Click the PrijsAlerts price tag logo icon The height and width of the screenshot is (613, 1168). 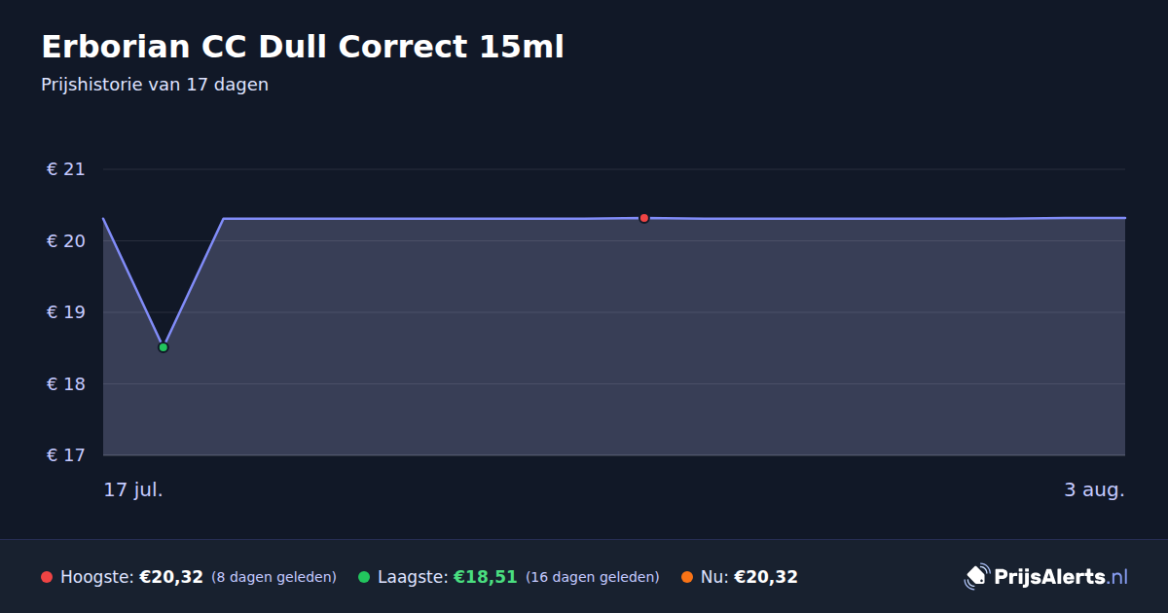point(977,577)
